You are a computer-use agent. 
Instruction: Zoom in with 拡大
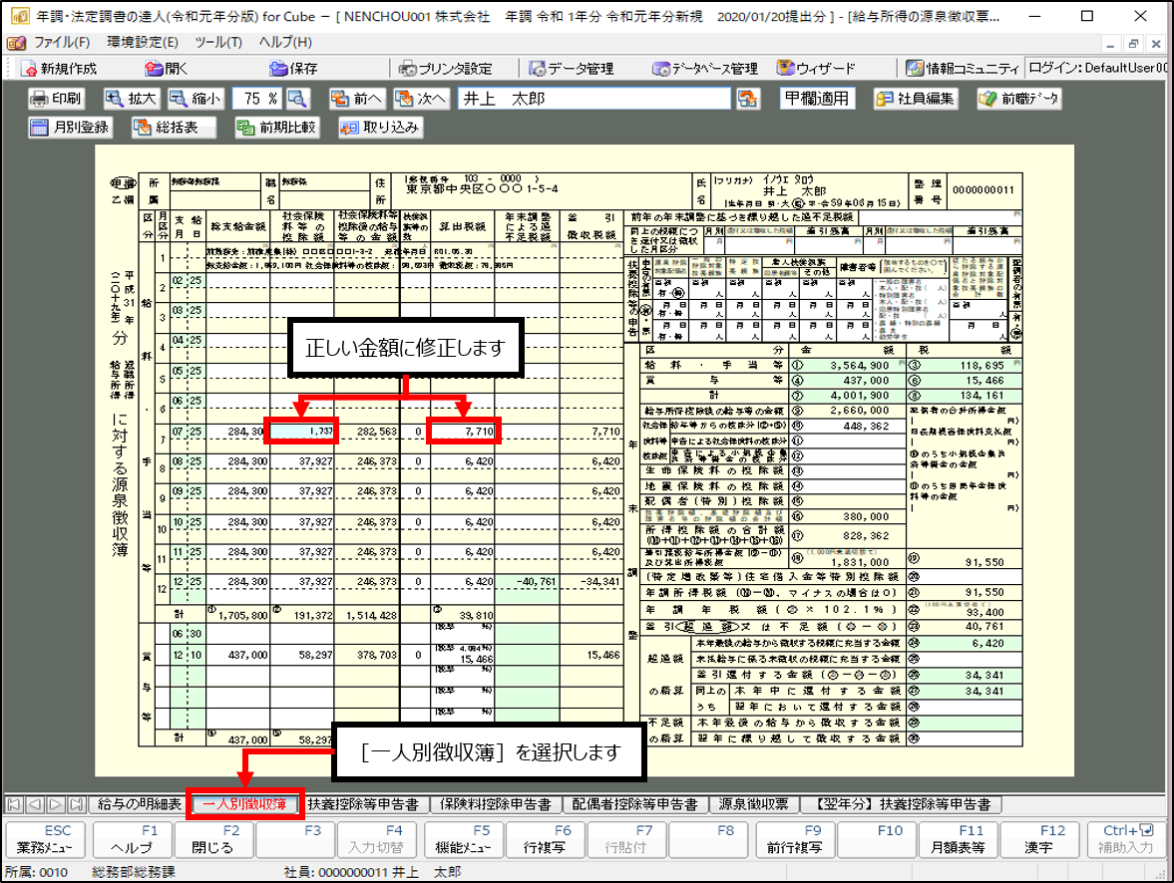pyautogui.click(x=131, y=98)
